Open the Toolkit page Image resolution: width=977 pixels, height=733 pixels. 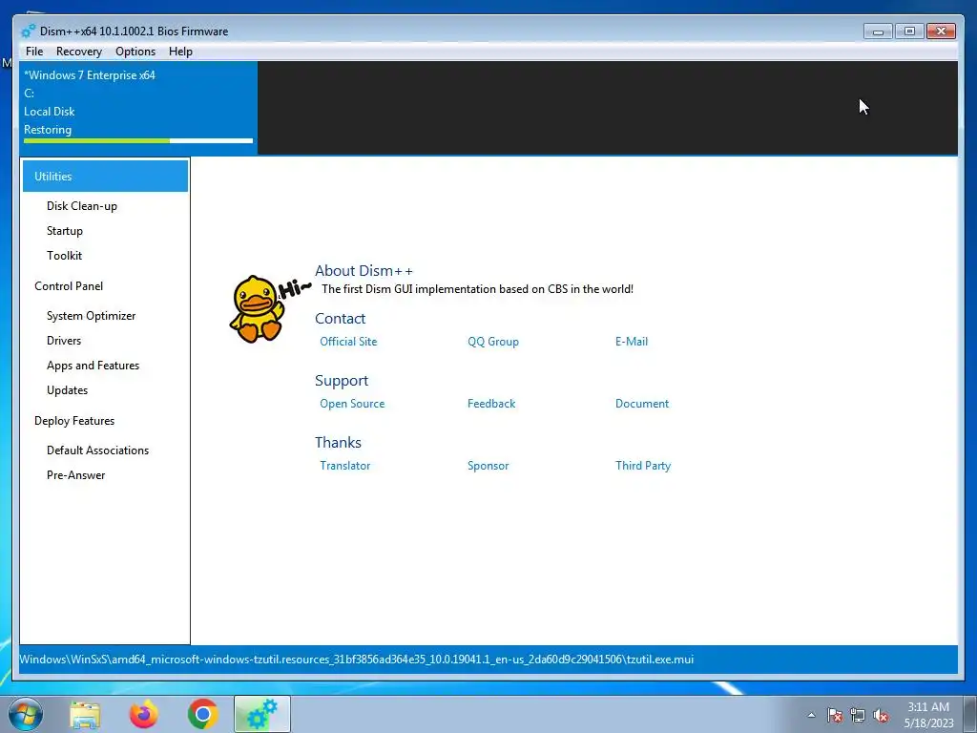[x=64, y=256]
